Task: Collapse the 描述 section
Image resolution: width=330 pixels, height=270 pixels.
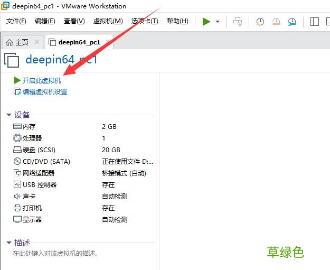Action: pyautogui.click(x=8, y=243)
